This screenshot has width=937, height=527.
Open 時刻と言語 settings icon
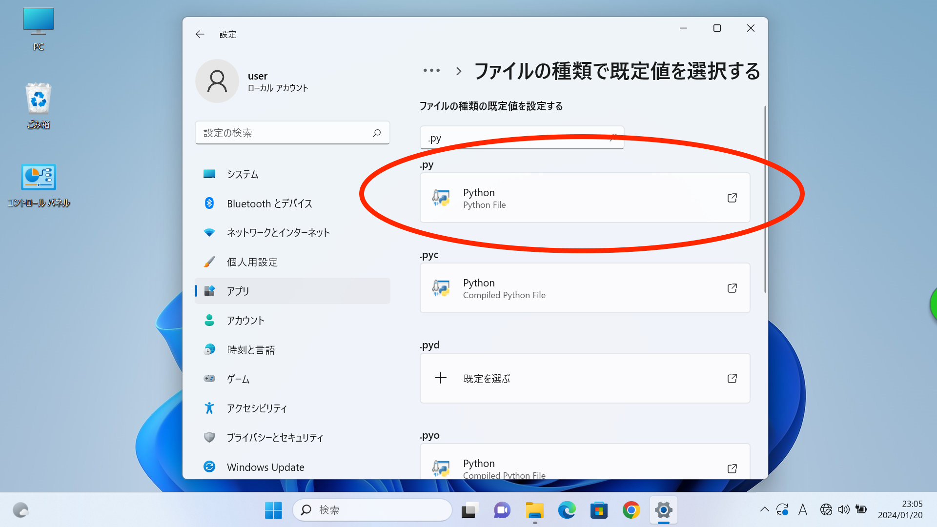point(210,349)
